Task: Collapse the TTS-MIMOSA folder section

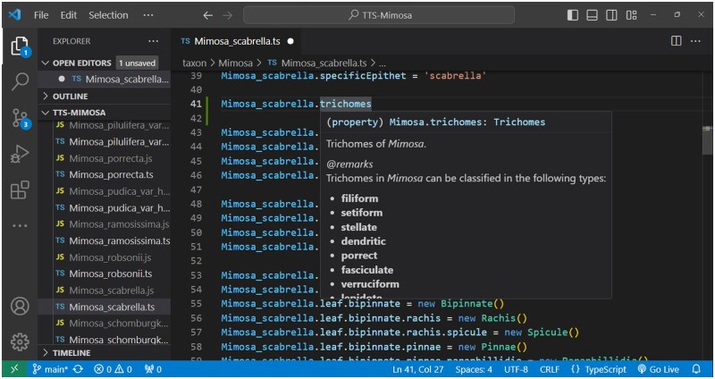Action: [79, 113]
